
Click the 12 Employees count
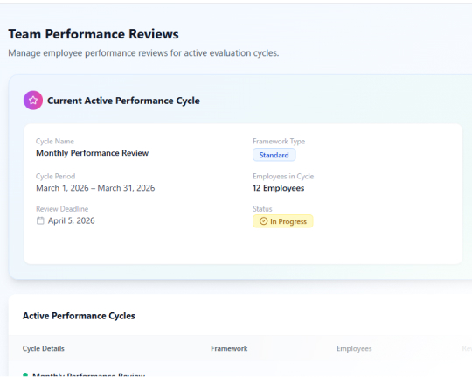(x=279, y=188)
